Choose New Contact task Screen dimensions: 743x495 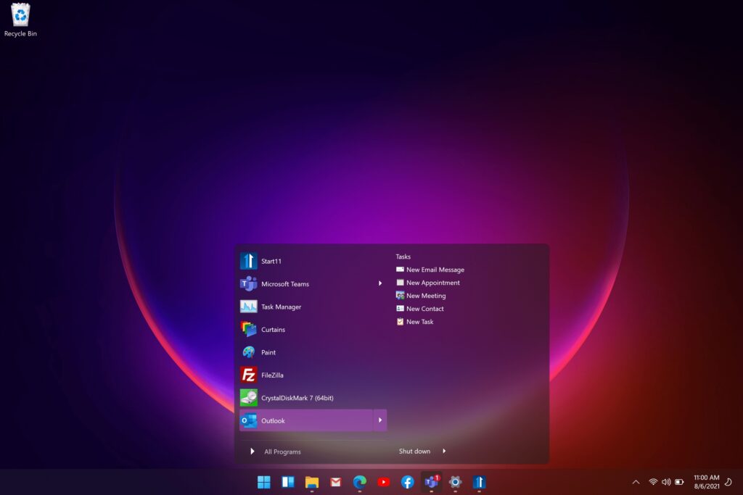[x=420, y=309]
